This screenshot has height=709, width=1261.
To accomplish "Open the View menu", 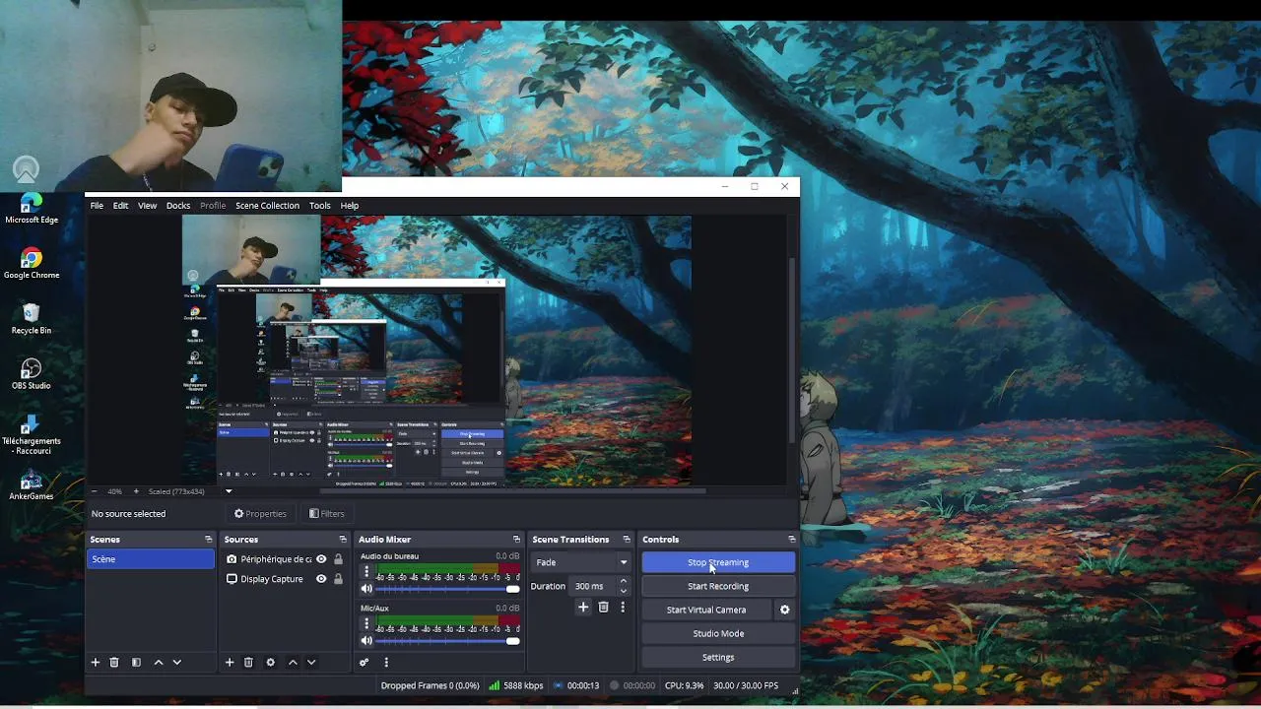I will pos(147,206).
